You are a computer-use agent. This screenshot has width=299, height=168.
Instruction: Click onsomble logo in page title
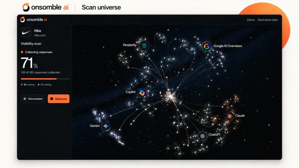[x=26, y=7]
